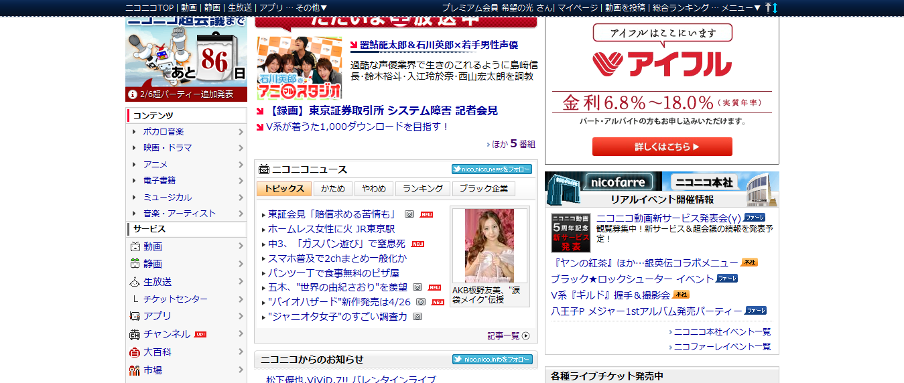Expand chevron on ミュージカル row
904x383 pixels.
click(241, 198)
